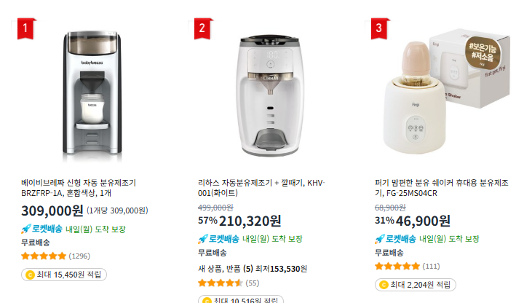The width and height of the screenshot is (516, 303).
Task: Open the Firgi formula shaker product image
Action: (x=444, y=93)
